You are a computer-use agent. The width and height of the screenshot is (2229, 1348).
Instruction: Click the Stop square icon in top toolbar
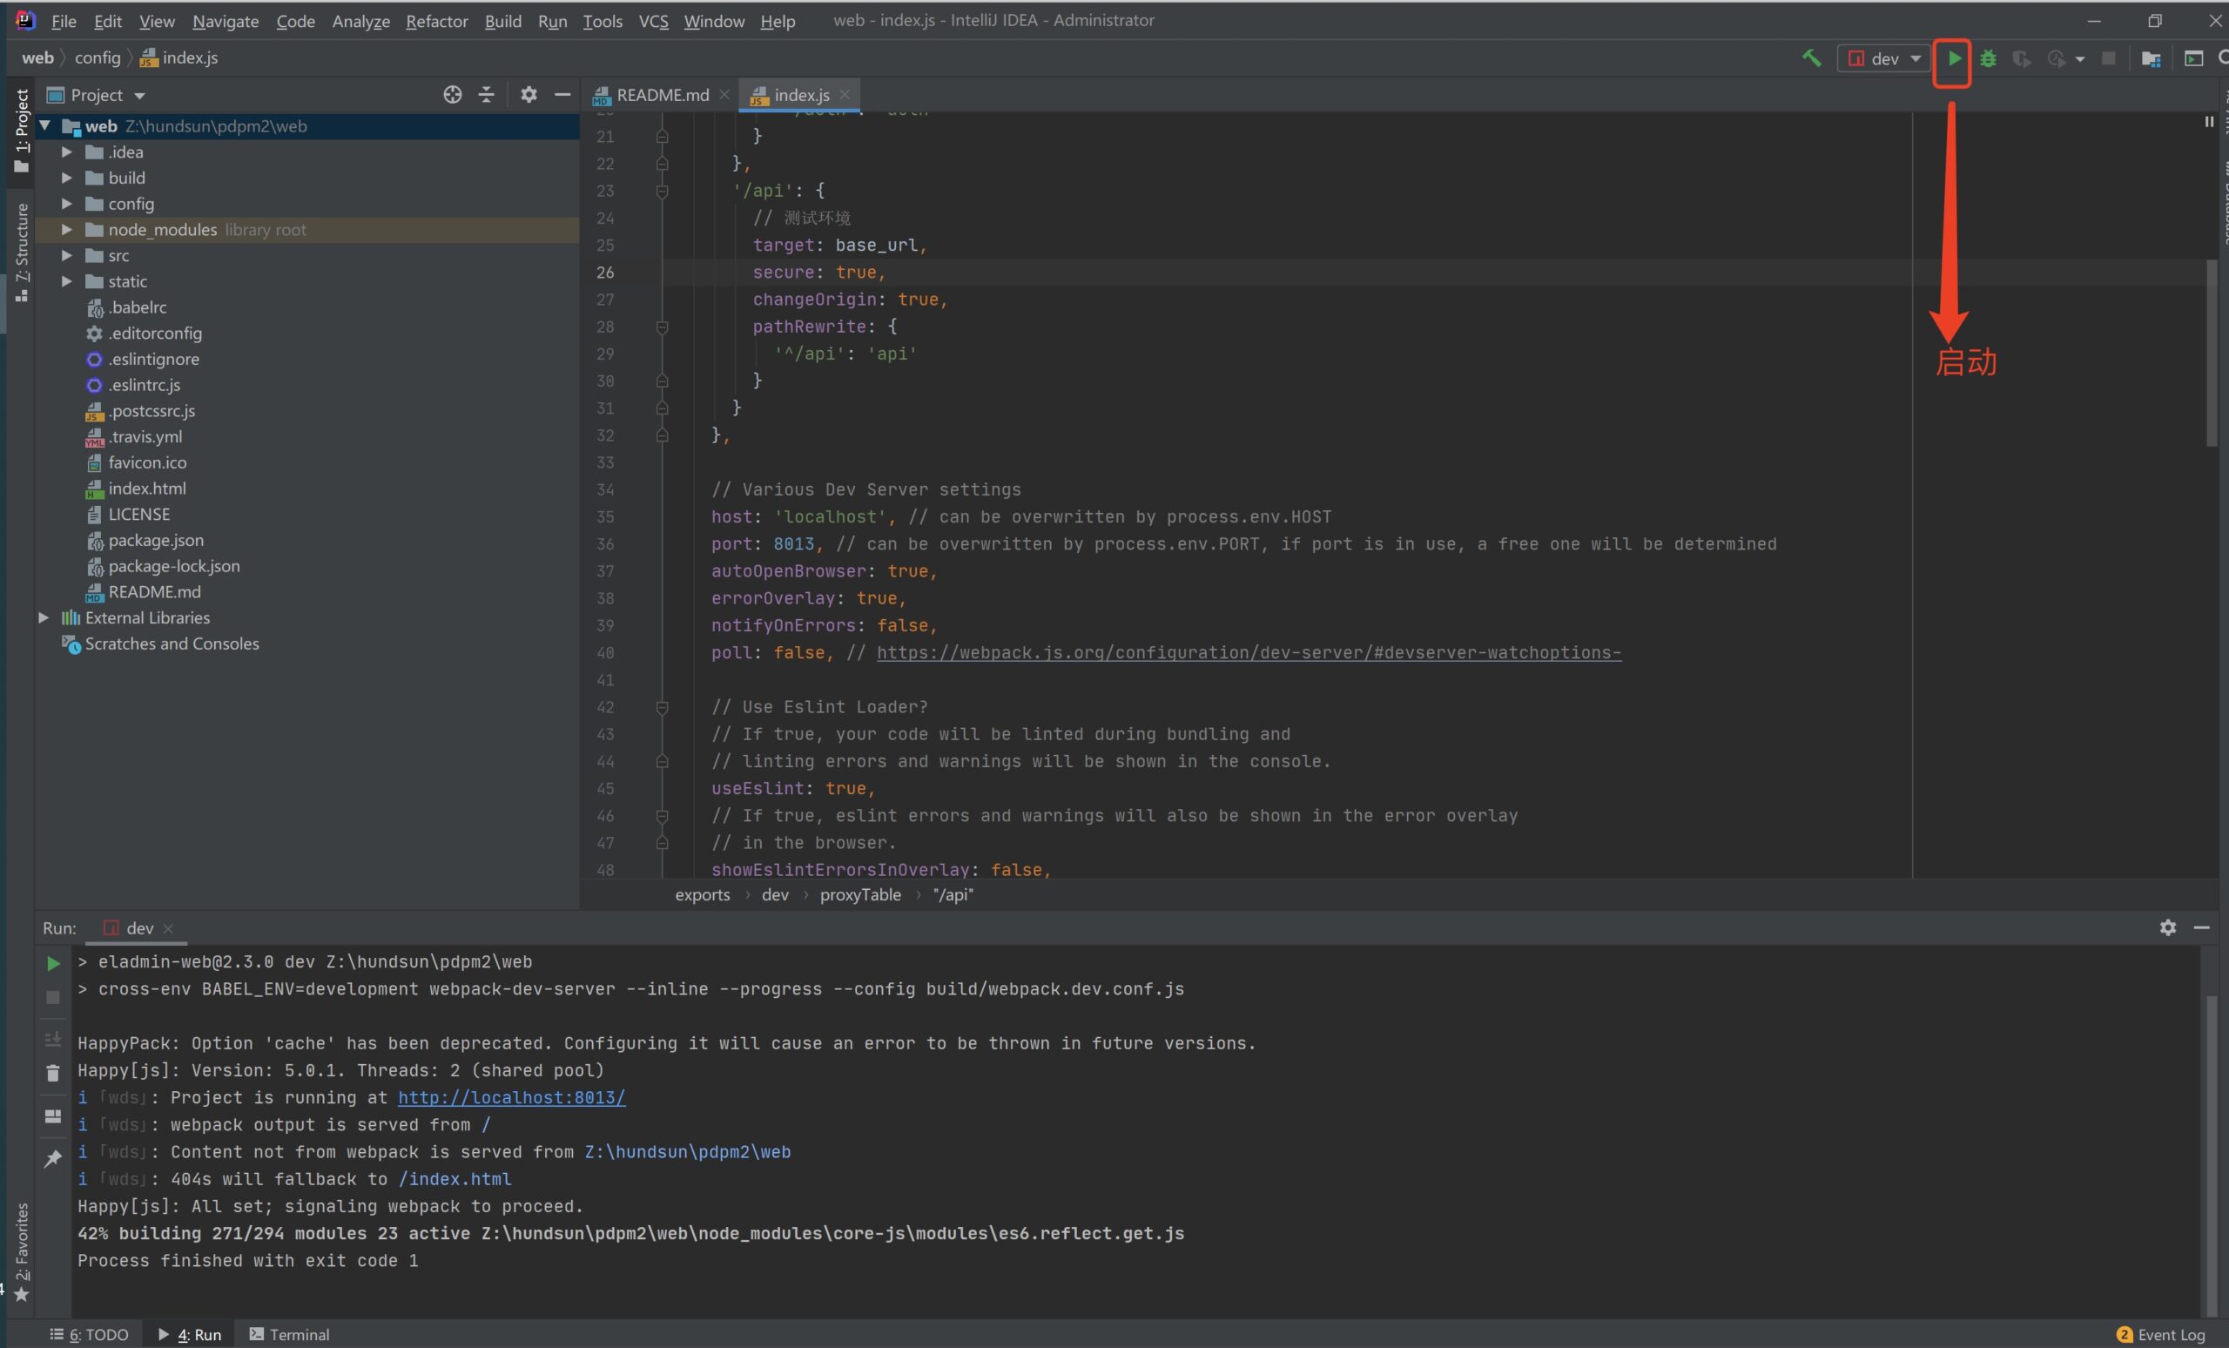[x=2109, y=59]
